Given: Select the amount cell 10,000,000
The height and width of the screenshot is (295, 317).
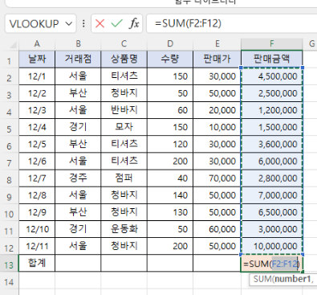Looking at the screenshot, I should point(272,246).
